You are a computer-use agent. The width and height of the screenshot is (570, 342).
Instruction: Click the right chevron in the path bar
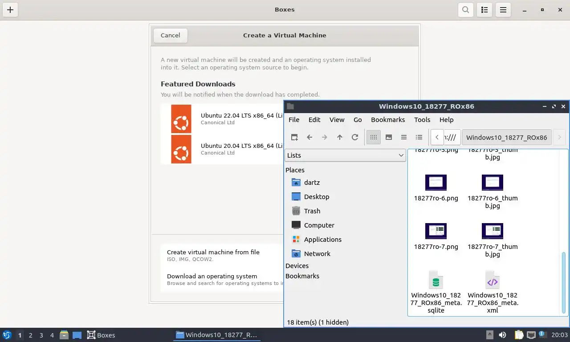coord(559,137)
